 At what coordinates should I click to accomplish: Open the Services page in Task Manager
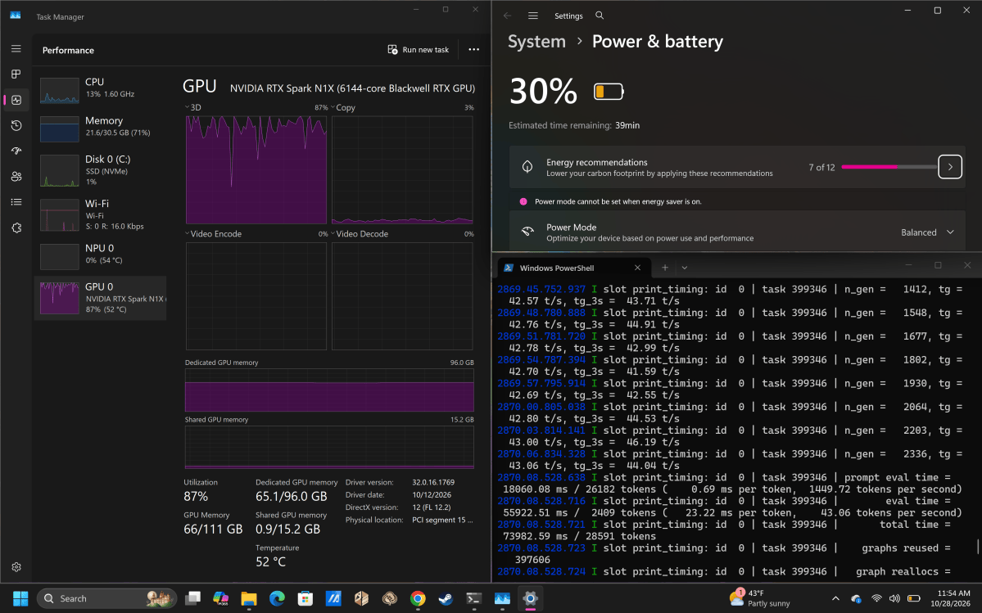click(x=16, y=228)
